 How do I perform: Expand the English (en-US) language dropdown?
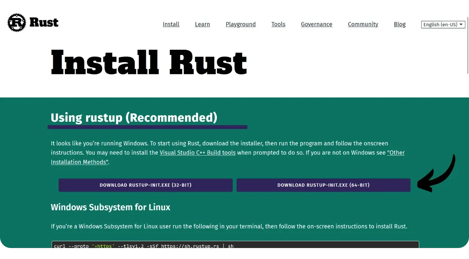(443, 25)
